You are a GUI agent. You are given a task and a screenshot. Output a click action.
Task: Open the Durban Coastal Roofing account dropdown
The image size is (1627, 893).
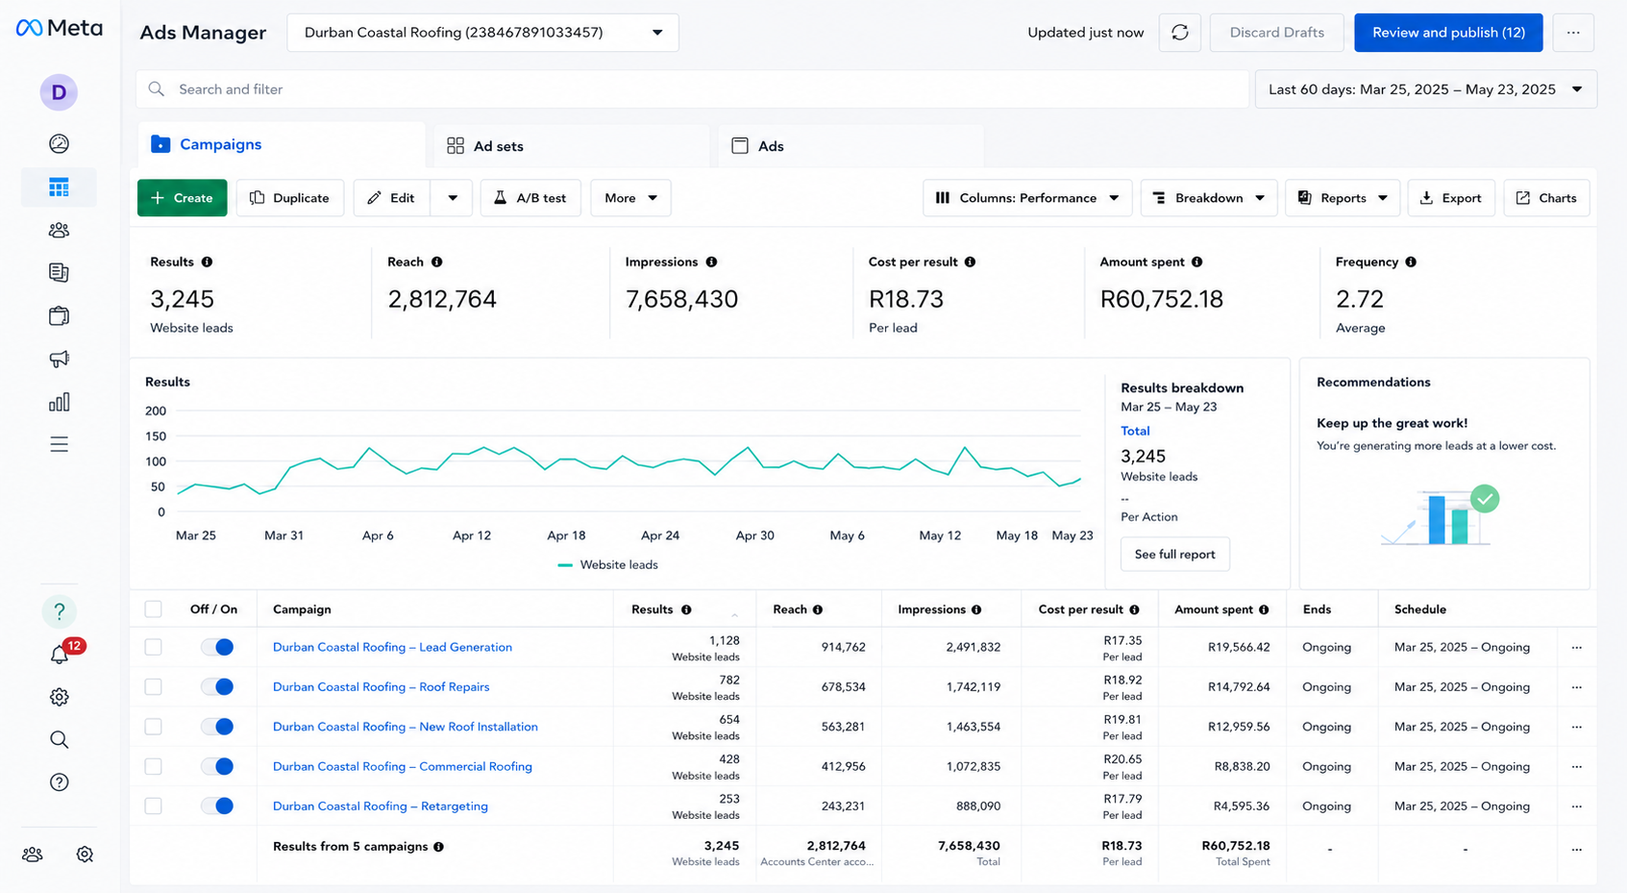[482, 33]
